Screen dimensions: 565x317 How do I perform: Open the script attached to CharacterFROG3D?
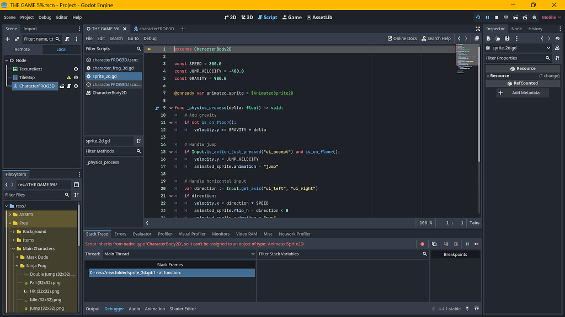click(68, 86)
